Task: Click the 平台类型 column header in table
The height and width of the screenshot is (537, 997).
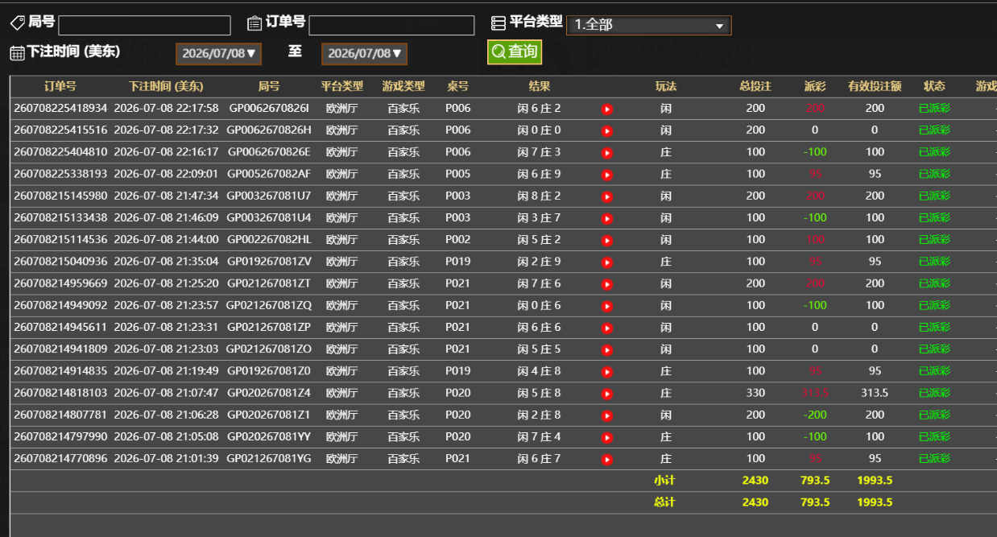Action: (x=341, y=86)
